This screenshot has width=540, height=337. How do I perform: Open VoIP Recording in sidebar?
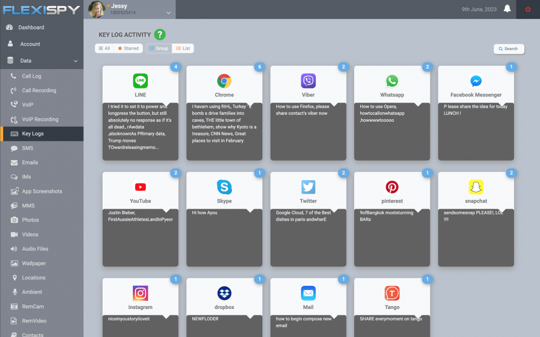[42, 119]
